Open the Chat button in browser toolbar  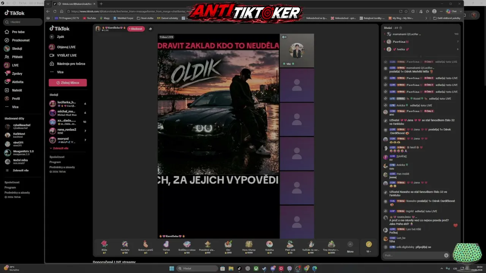pos(452,11)
